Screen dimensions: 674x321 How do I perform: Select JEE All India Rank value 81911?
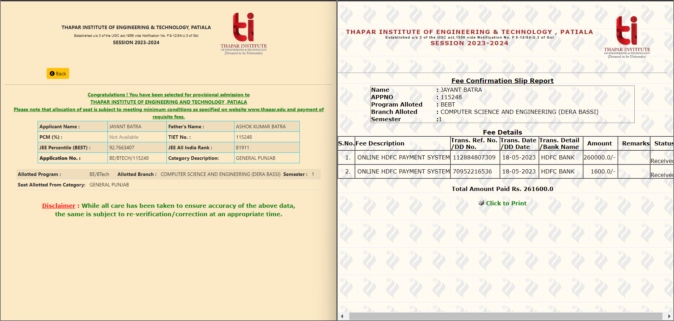point(243,148)
